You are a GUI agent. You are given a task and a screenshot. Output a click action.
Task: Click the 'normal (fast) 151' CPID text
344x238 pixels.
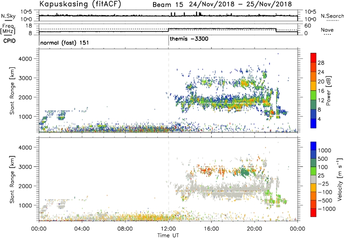click(x=64, y=43)
